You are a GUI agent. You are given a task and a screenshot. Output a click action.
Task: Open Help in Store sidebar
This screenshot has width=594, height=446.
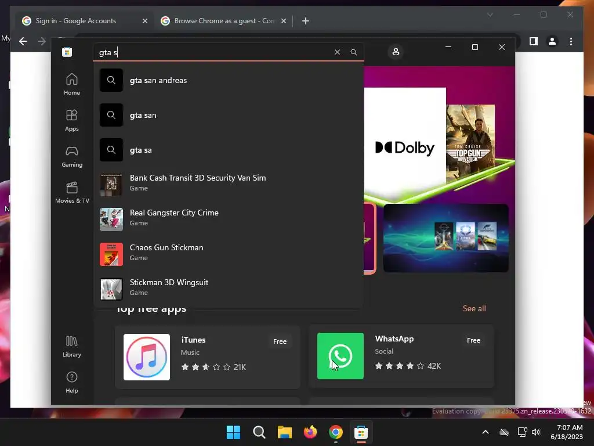[x=71, y=382]
